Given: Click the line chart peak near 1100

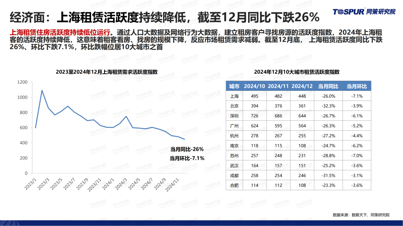Looking at the screenshot, I should coord(42,90).
